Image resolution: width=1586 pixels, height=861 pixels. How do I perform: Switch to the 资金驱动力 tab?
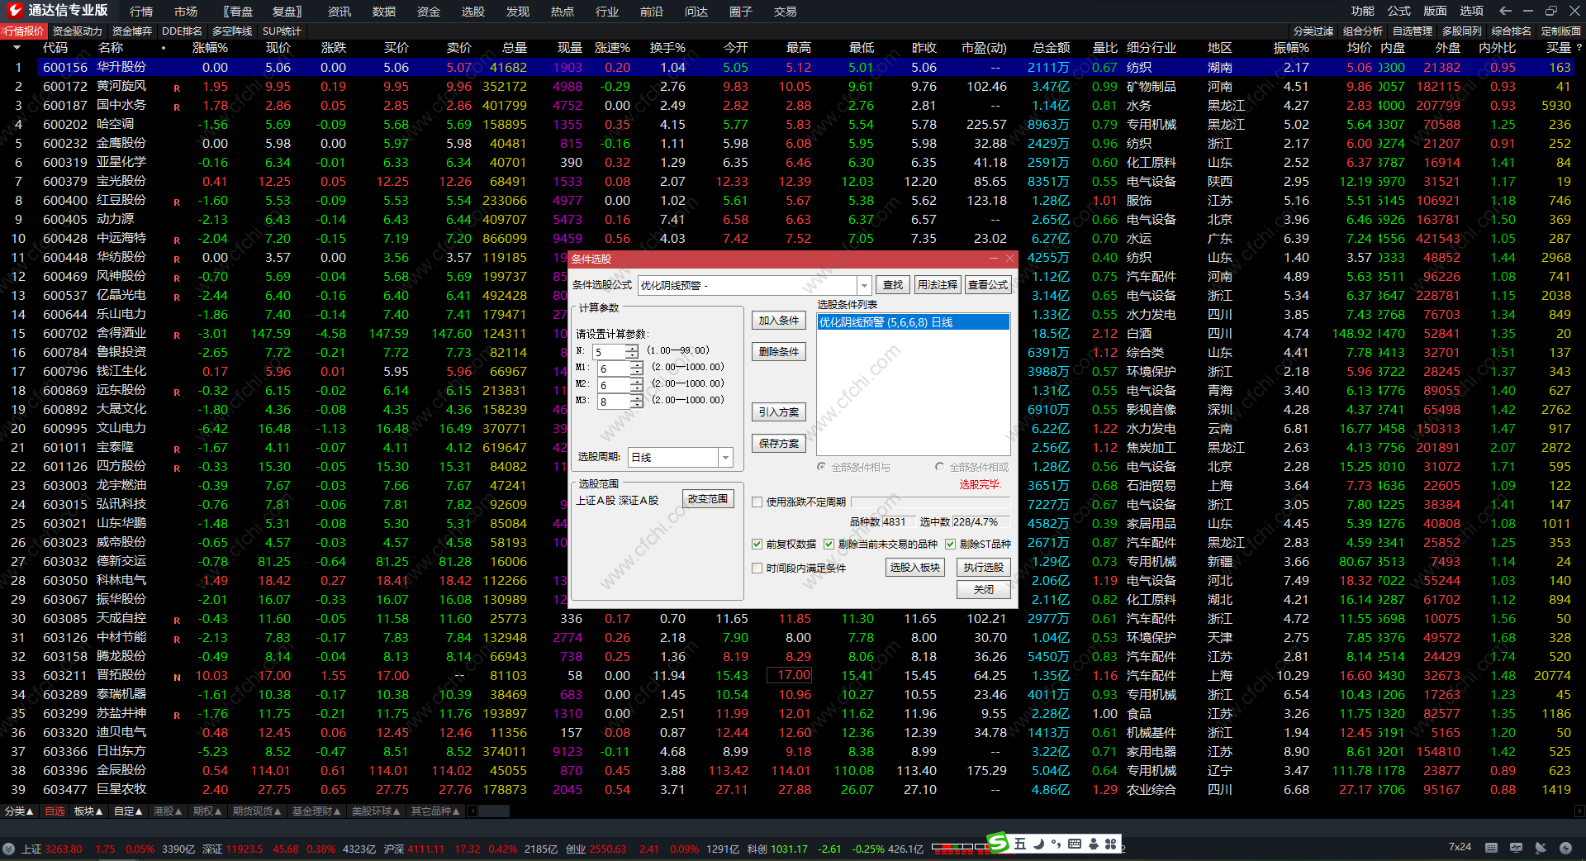click(77, 31)
